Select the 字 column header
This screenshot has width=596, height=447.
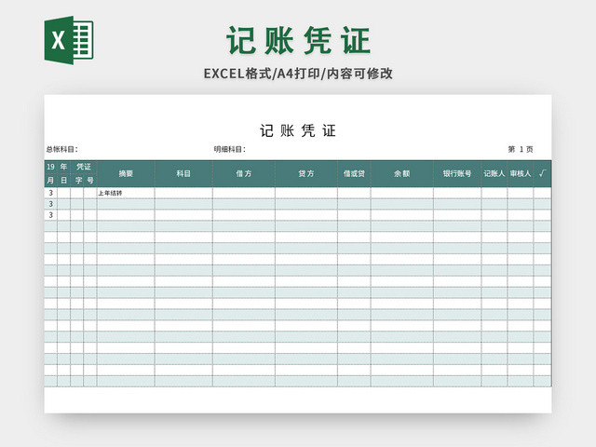click(x=77, y=180)
